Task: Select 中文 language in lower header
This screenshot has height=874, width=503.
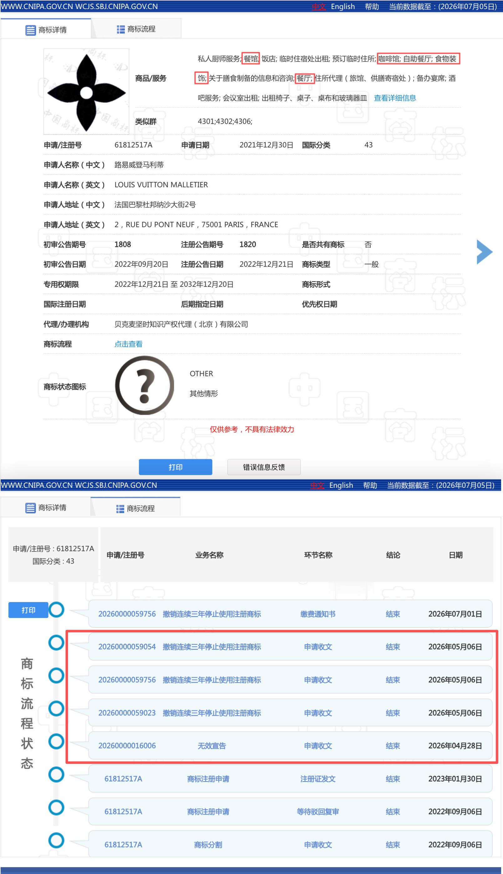Action: 317,485
